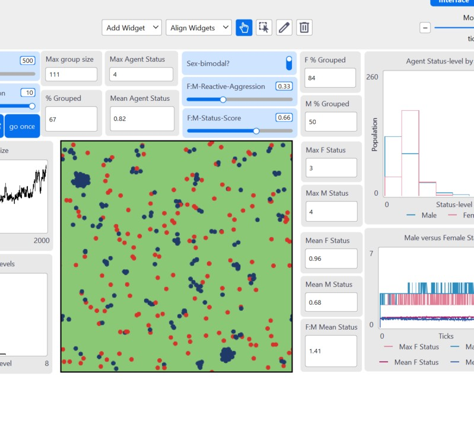Click the F:M-Status-Score slider handle

coord(256,131)
